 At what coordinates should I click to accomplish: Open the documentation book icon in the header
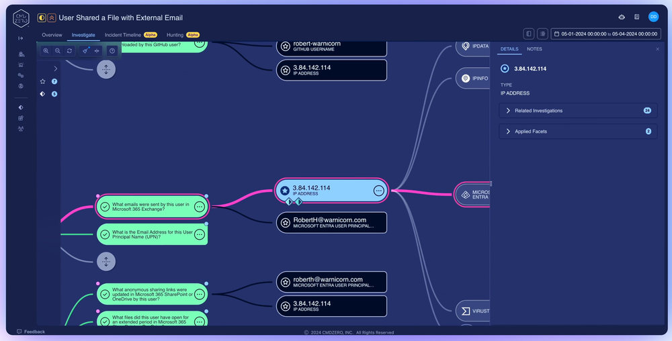tap(637, 17)
